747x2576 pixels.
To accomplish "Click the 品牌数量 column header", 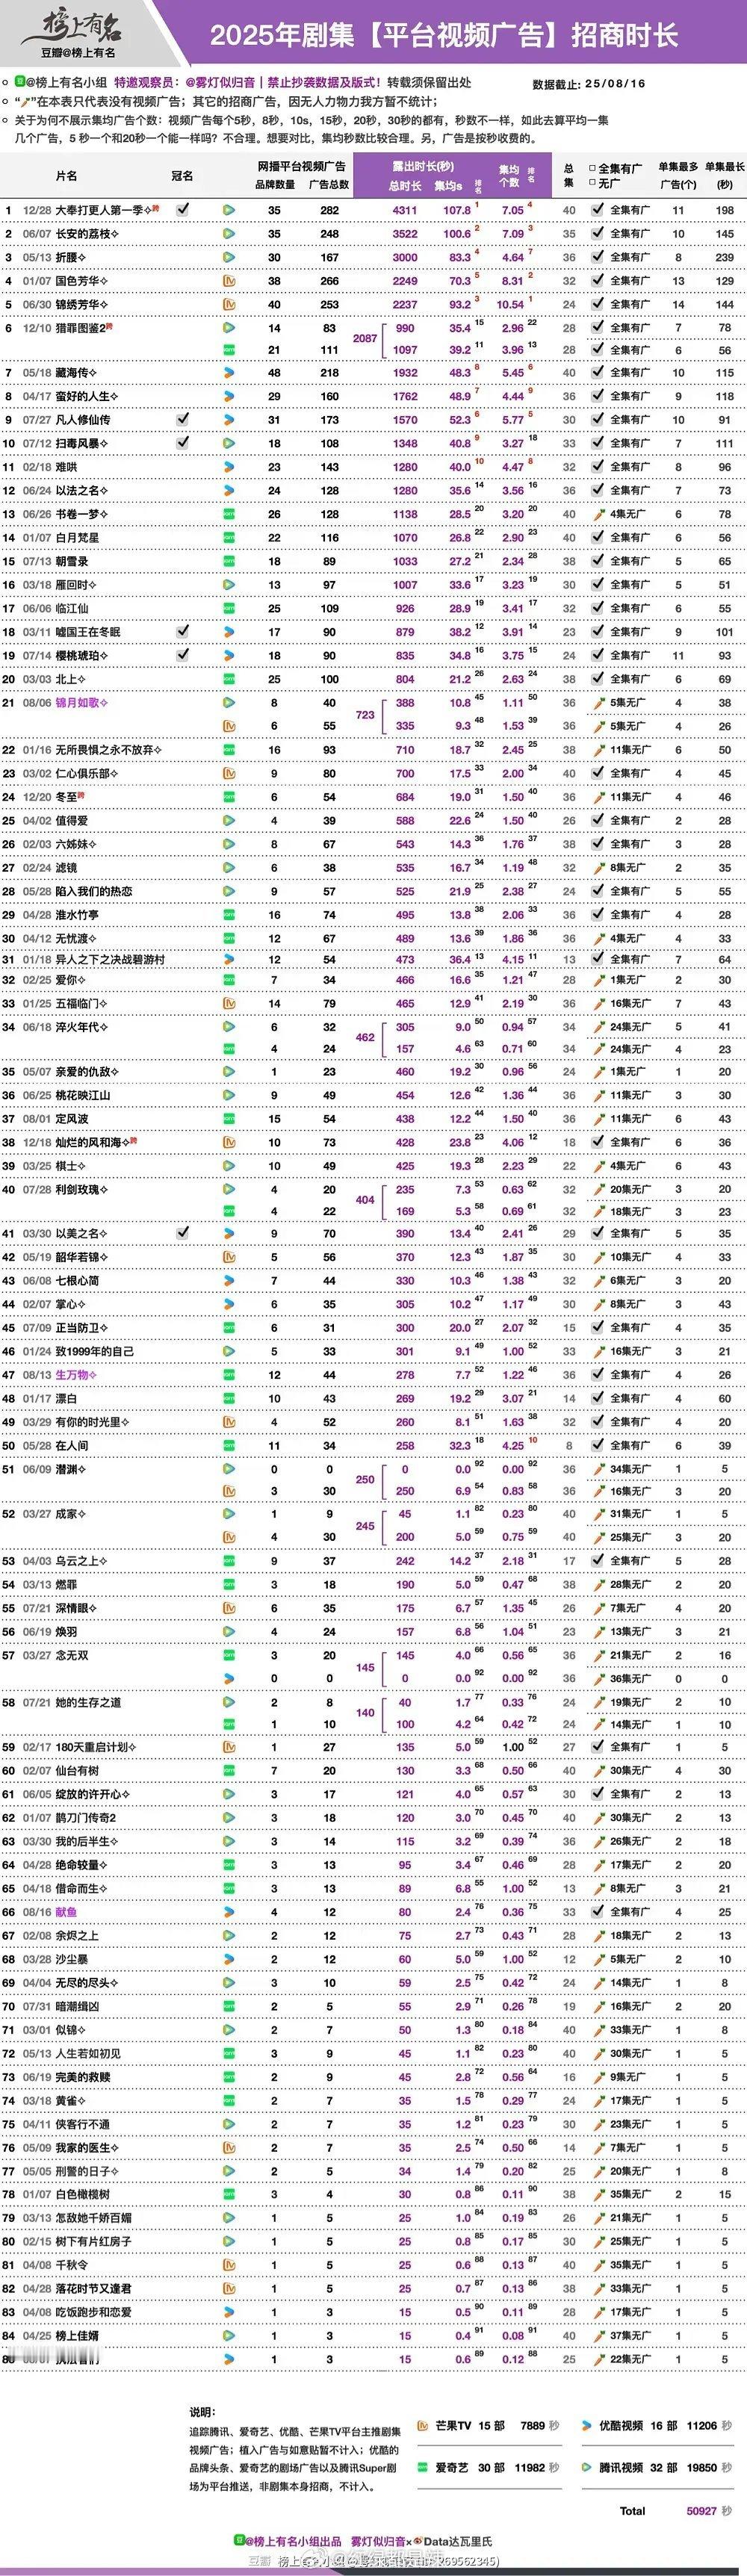I will 275,185.
